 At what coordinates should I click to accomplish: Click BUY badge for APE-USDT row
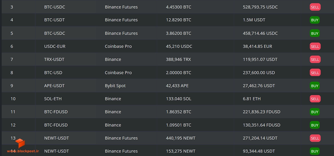pyautogui.click(x=315, y=86)
